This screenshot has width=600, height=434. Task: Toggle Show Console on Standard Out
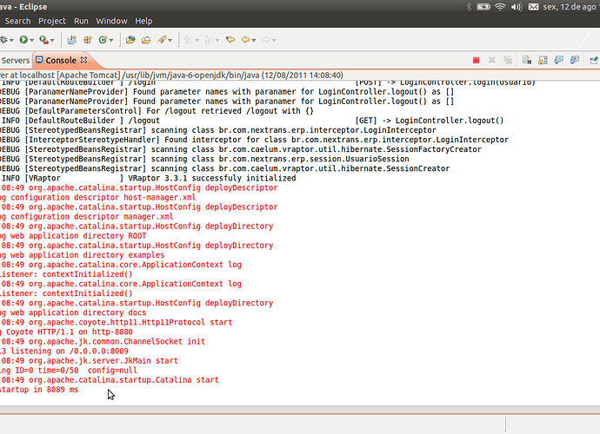pos(558,61)
